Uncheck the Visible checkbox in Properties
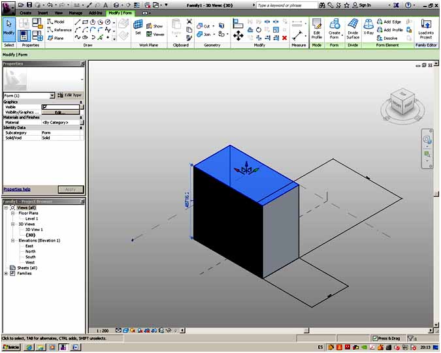The width and height of the screenshot is (441, 353). point(44,107)
